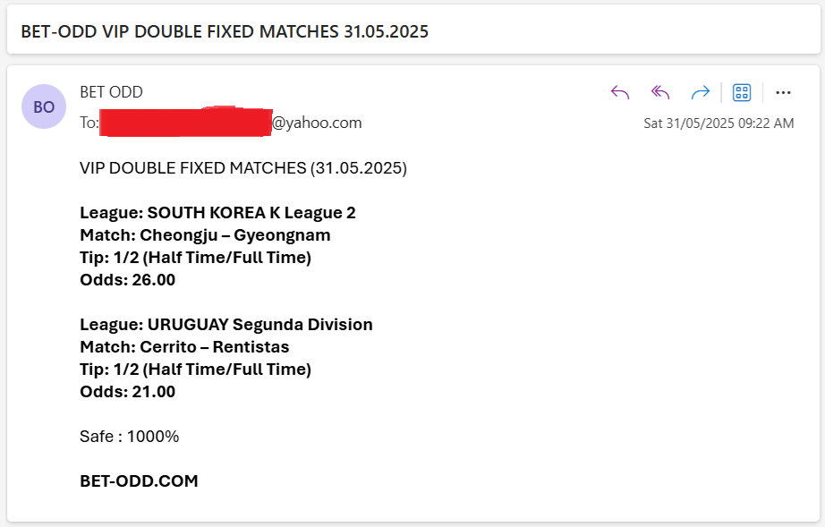Click the redacted yahoo.com recipient address
825x527 pixels.
coord(231,122)
